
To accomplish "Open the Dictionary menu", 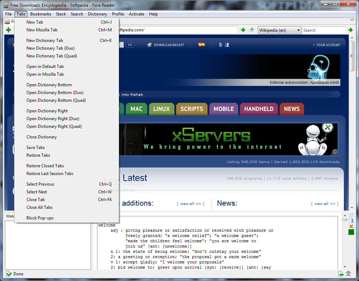I will (98, 14).
